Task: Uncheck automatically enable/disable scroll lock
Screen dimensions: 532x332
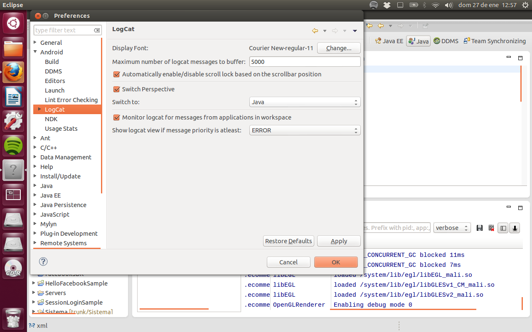Action: (x=117, y=74)
